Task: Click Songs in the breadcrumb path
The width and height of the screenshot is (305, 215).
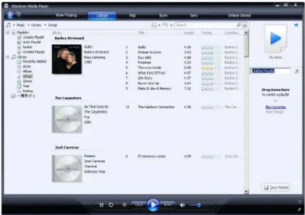Action: click(52, 25)
